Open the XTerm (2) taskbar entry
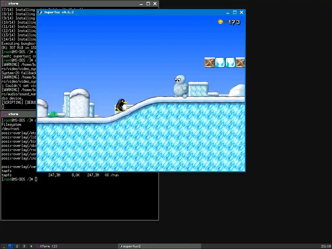 77,246
